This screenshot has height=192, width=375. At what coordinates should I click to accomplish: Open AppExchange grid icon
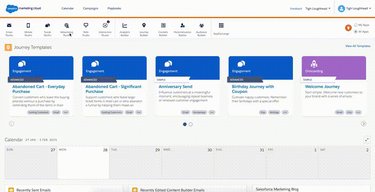[221, 25]
